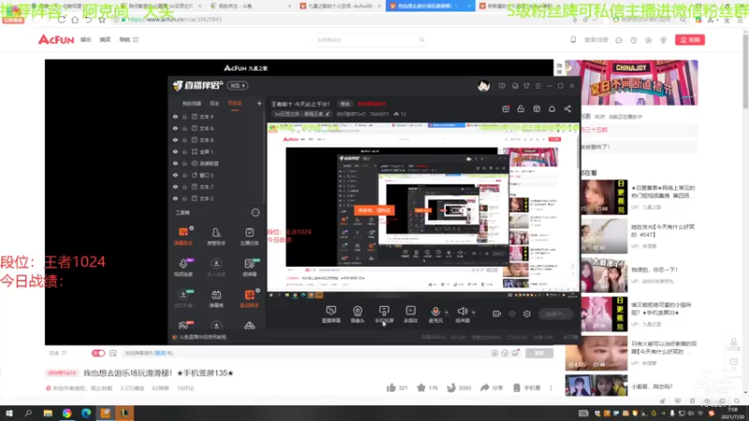Open the AcFun history clock icon

tap(634, 40)
